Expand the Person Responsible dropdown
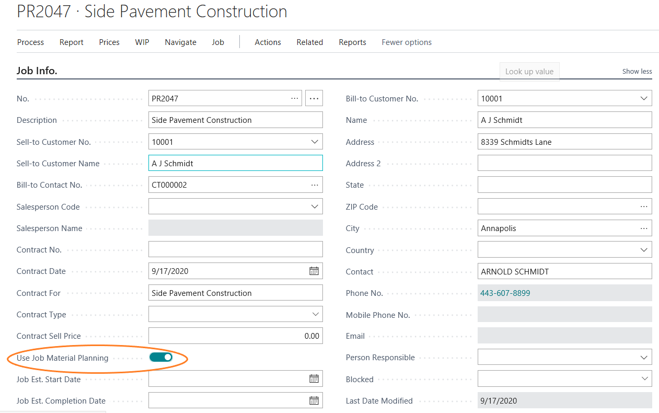 (x=643, y=358)
